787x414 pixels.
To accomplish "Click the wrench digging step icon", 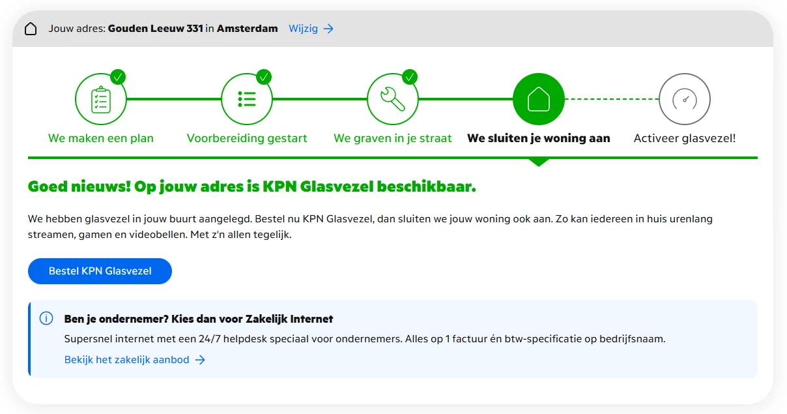I will [393, 99].
